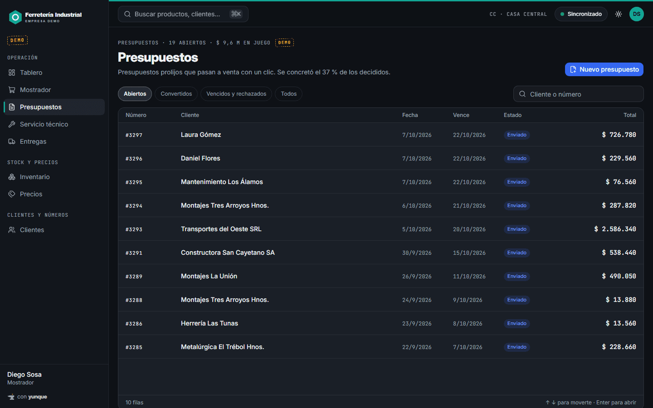Click the Tablero grid icon

pyautogui.click(x=12, y=73)
